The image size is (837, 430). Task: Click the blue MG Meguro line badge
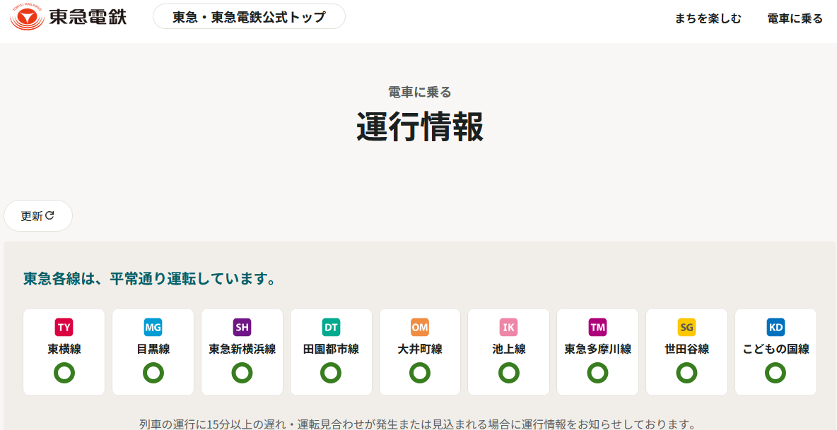(x=153, y=327)
